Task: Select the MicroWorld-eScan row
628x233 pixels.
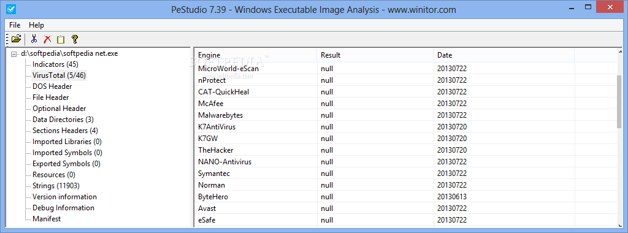Action: (x=405, y=69)
